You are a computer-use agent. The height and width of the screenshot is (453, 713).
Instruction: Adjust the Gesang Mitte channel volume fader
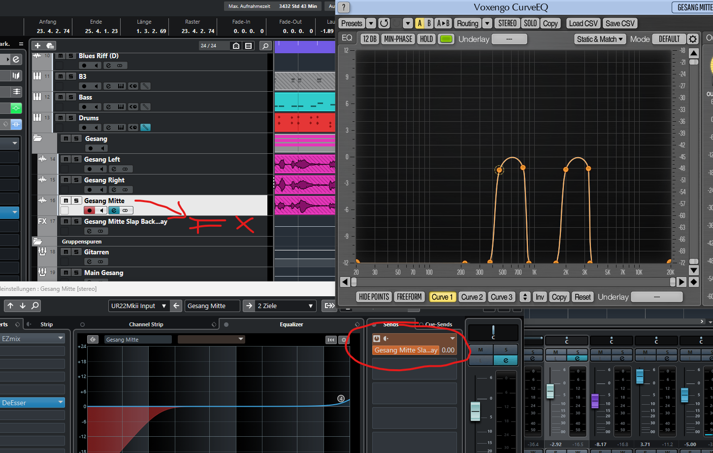click(x=475, y=411)
